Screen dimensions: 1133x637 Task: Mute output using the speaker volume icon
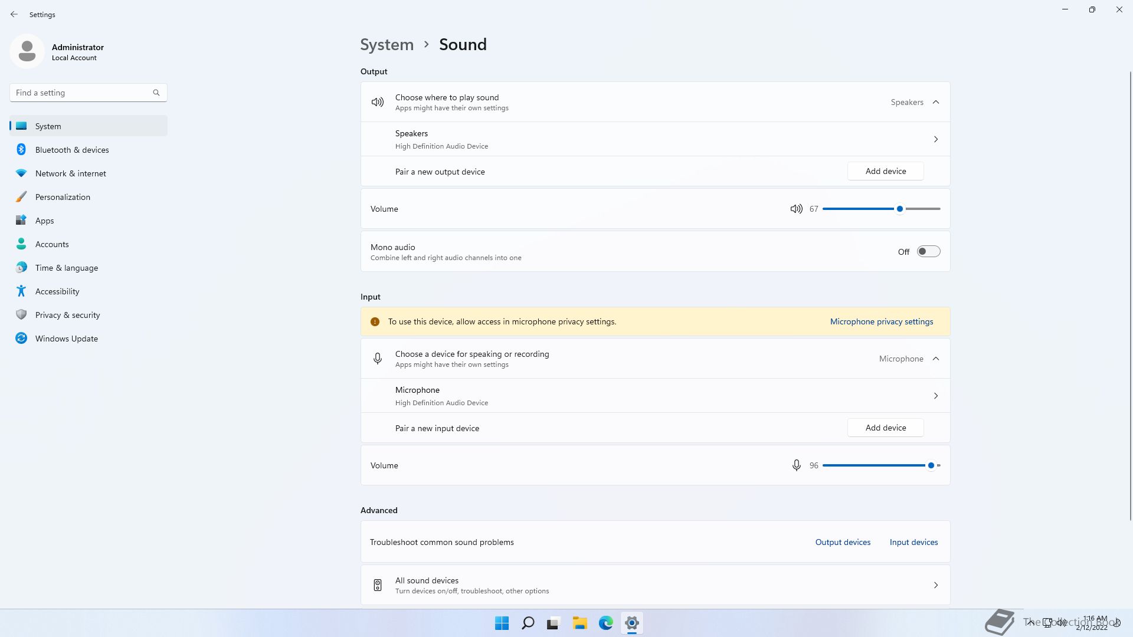tap(796, 209)
